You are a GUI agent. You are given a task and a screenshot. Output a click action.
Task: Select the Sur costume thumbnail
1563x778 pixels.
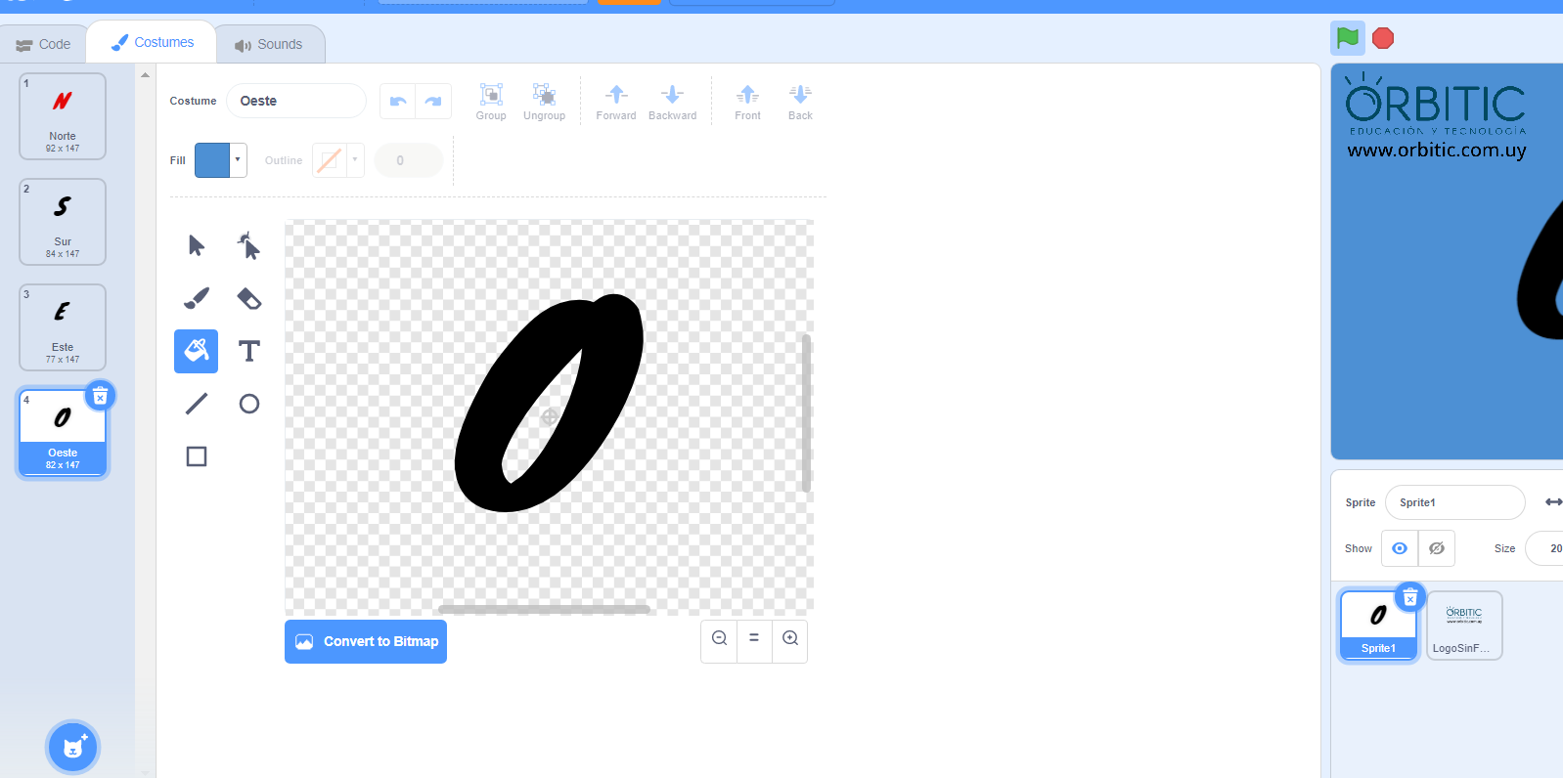(63, 222)
